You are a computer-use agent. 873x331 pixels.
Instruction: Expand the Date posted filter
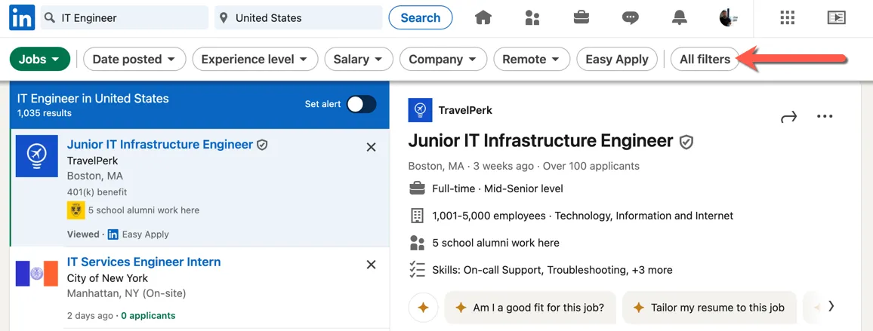(134, 59)
